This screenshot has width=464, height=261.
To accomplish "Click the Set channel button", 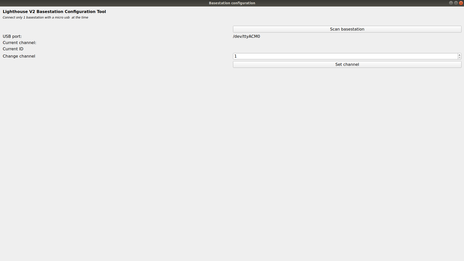I will coord(347,64).
